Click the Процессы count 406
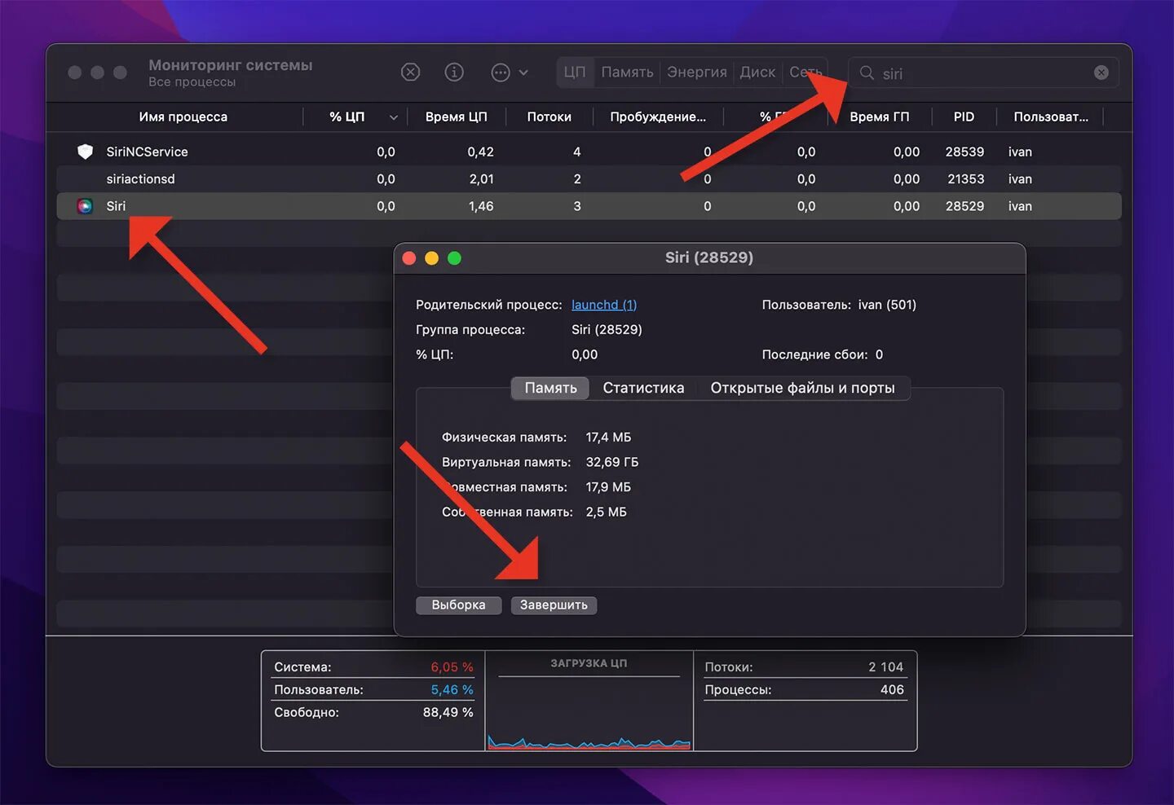The height and width of the screenshot is (805, 1174). point(892,689)
